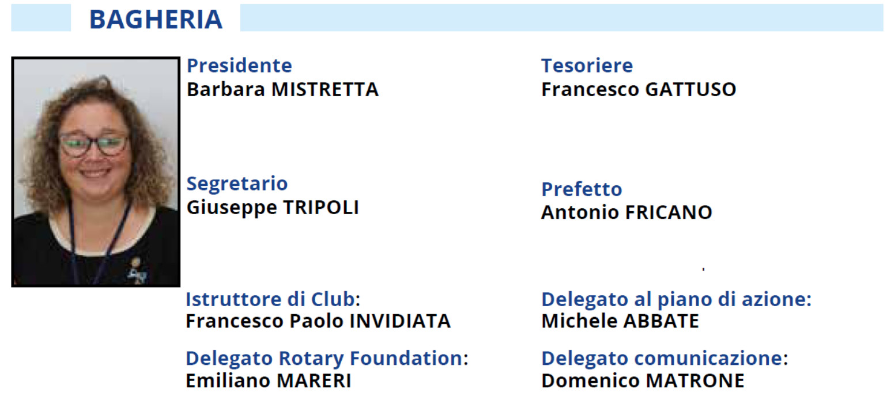Click the Delegato Rotary Foundation label
Image resolution: width=887 pixels, height=400 pixels.
tap(327, 359)
